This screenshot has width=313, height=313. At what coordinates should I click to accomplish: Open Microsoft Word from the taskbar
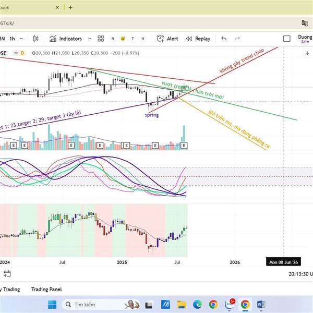pyautogui.click(x=261, y=305)
